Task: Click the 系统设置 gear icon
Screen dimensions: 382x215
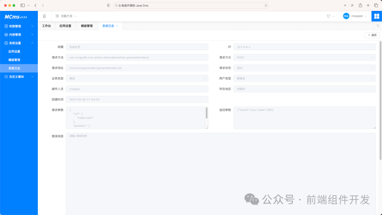Action: pyautogui.click(x=6, y=43)
